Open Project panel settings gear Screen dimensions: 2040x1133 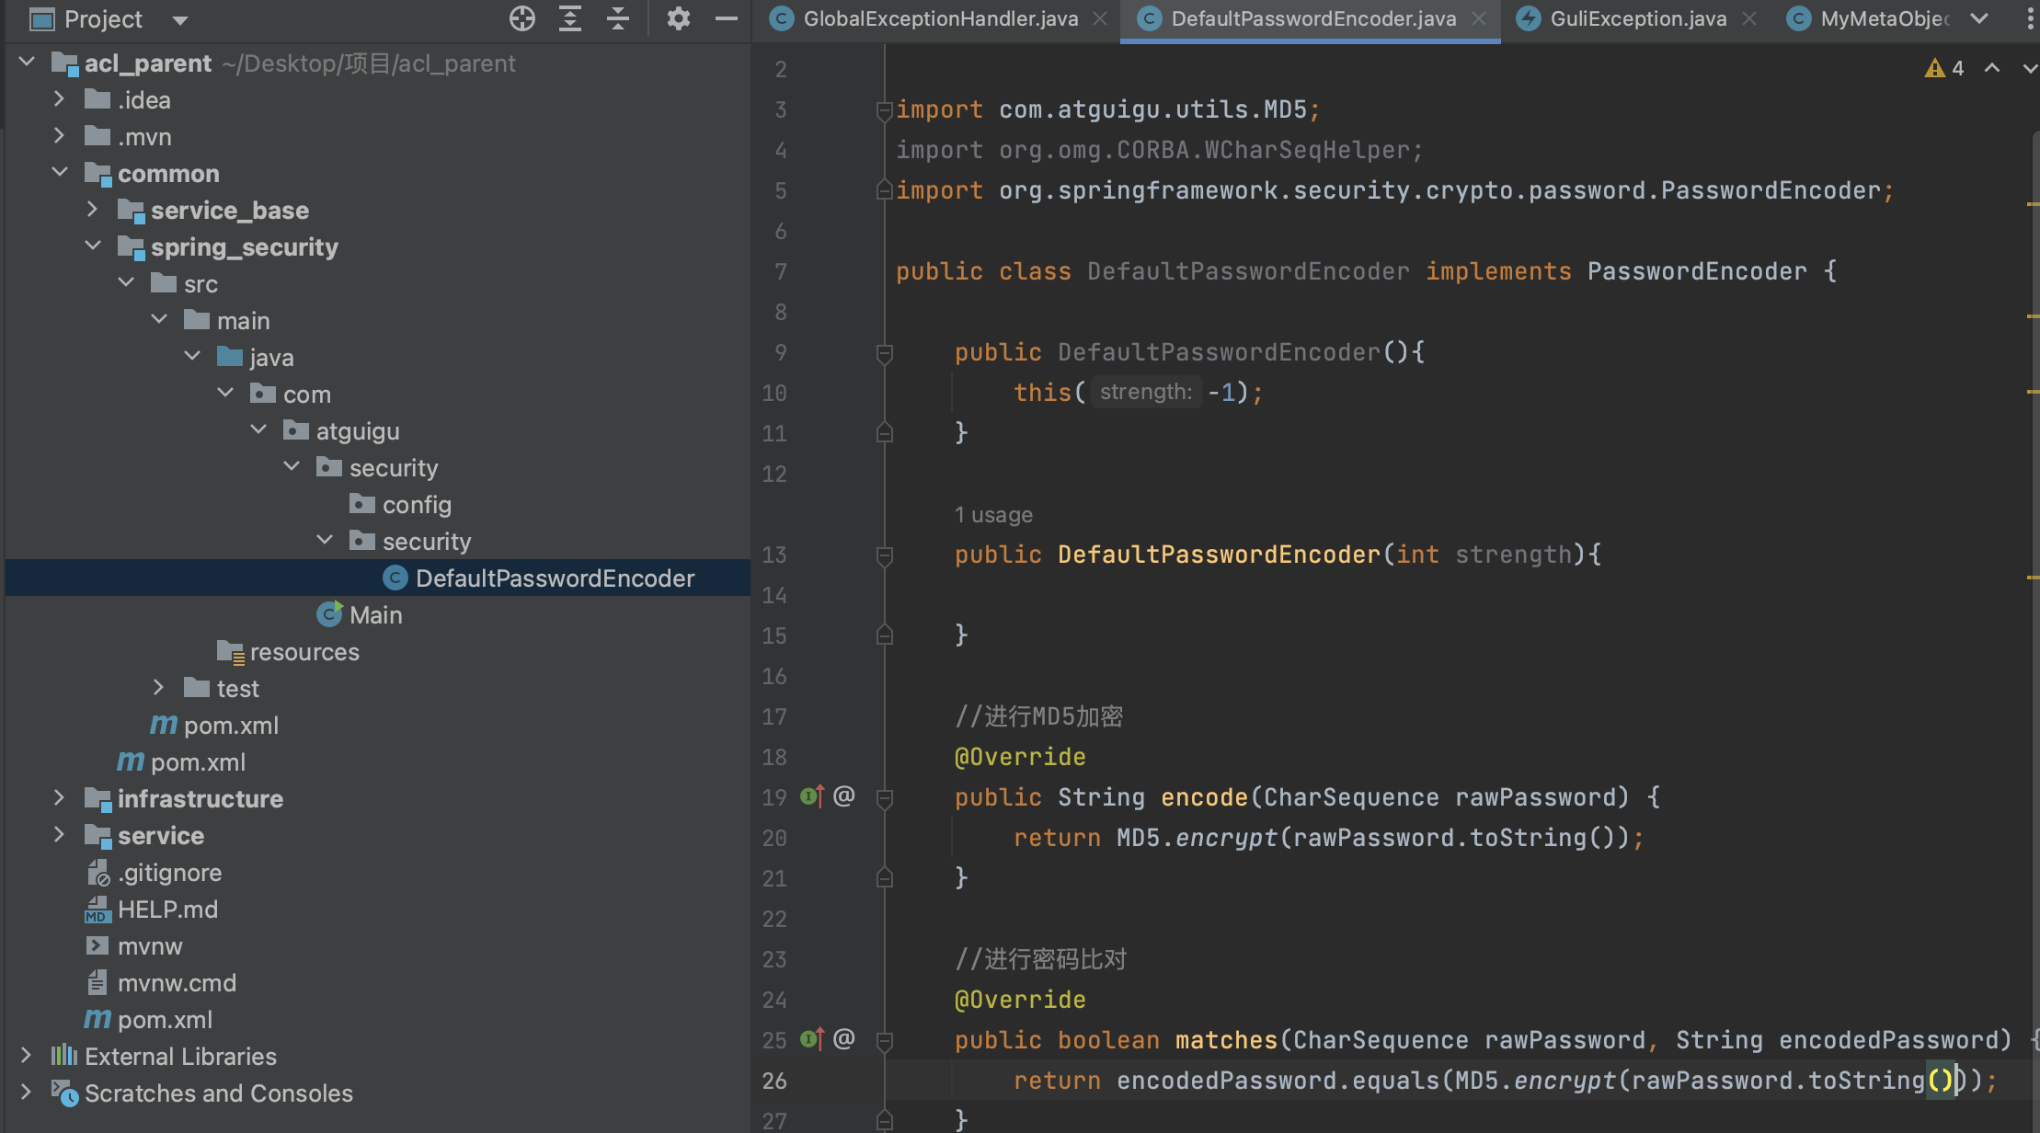pyautogui.click(x=678, y=18)
